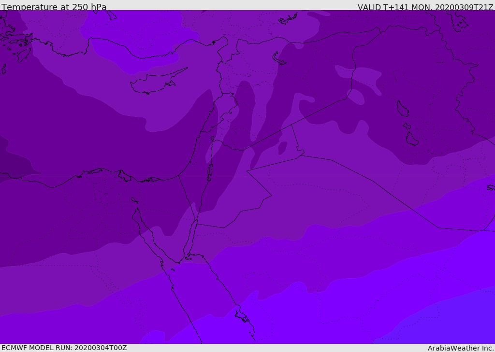
Task: Click the 'VALID T+141 MON. 20200309T21Z' timestamp
Action: (425, 7)
